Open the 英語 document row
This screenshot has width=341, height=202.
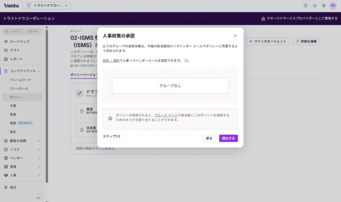(x=87, y=111)
